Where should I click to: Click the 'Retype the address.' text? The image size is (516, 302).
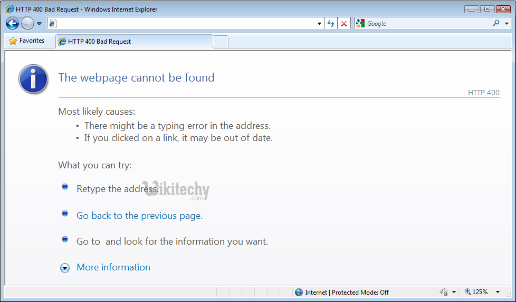(118, 189)
